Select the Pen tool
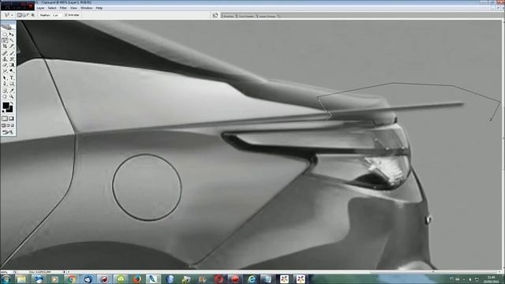Screen dimensions: 505x284 (x=5, y=84)
